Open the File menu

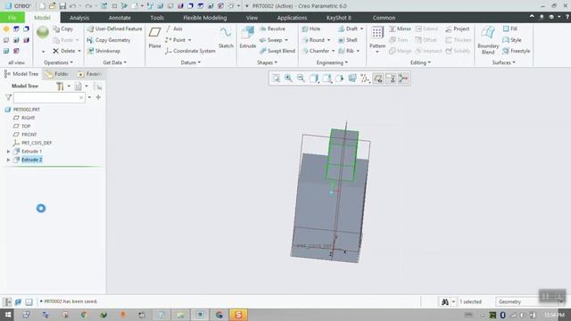point(12,18)
